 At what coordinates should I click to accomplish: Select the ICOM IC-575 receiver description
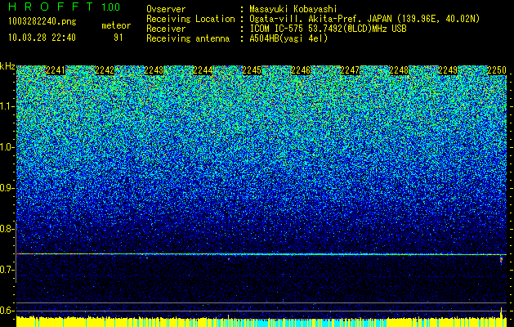(x=328, y=29)
